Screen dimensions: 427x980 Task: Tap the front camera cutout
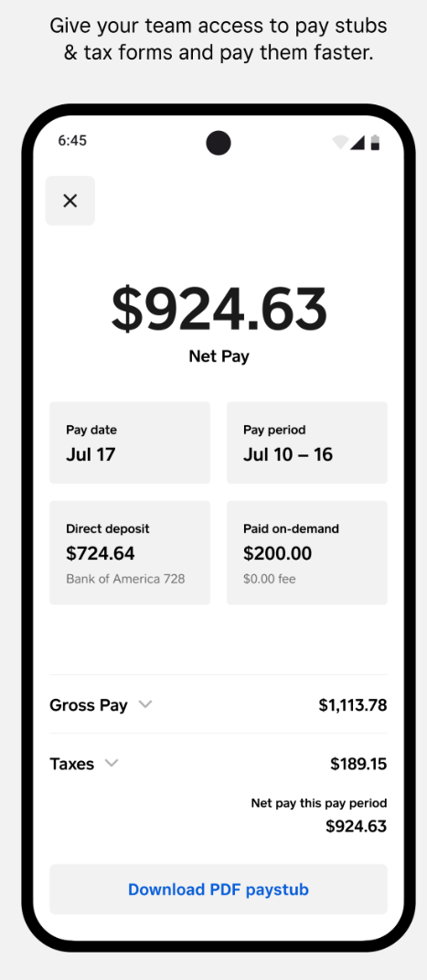219,143
